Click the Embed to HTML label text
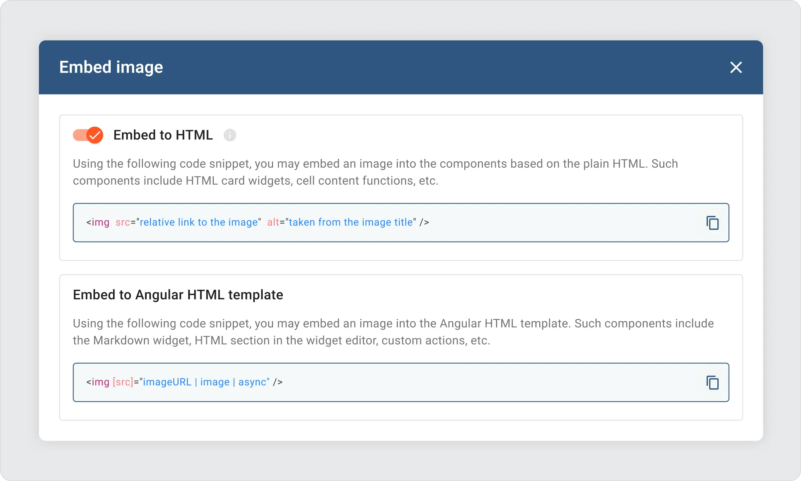801x481 pixels. click(163, 135)
